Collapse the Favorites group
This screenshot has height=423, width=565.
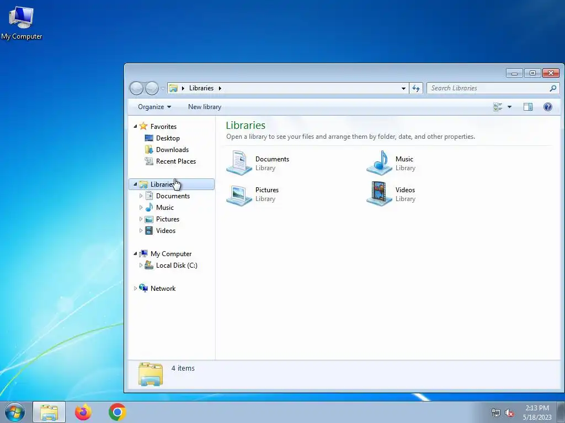[135, 126]
